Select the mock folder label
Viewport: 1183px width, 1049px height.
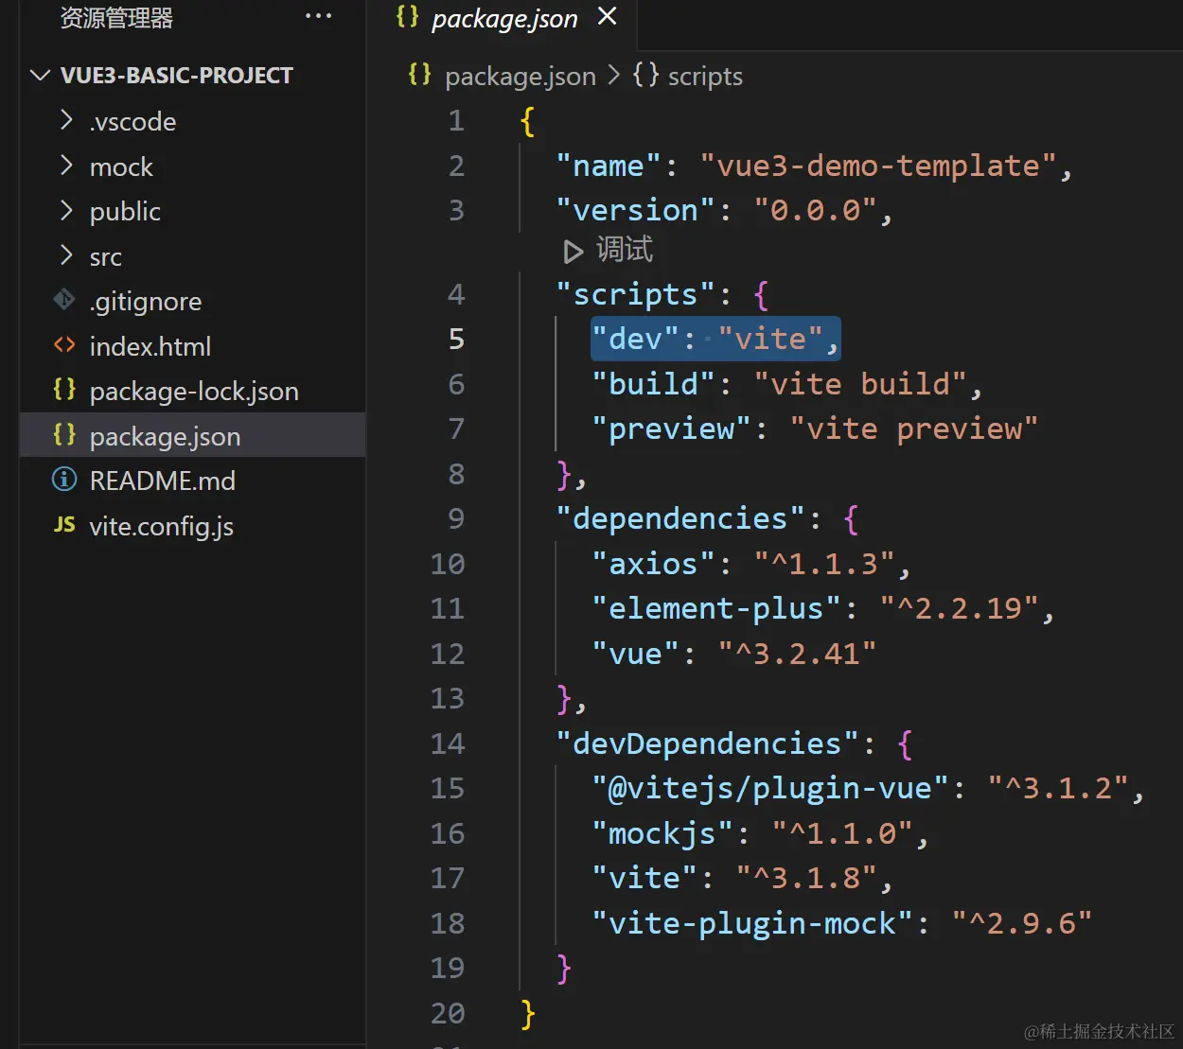[x=121, y=166]
